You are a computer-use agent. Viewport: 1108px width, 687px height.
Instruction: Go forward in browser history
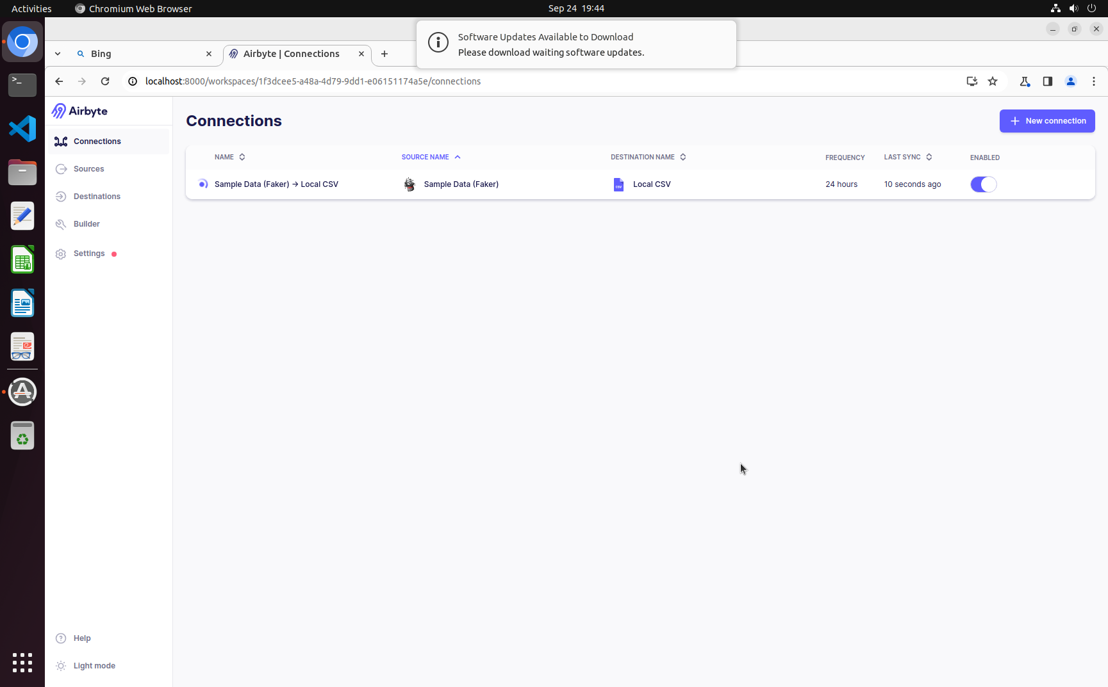(x=82, y=81)
